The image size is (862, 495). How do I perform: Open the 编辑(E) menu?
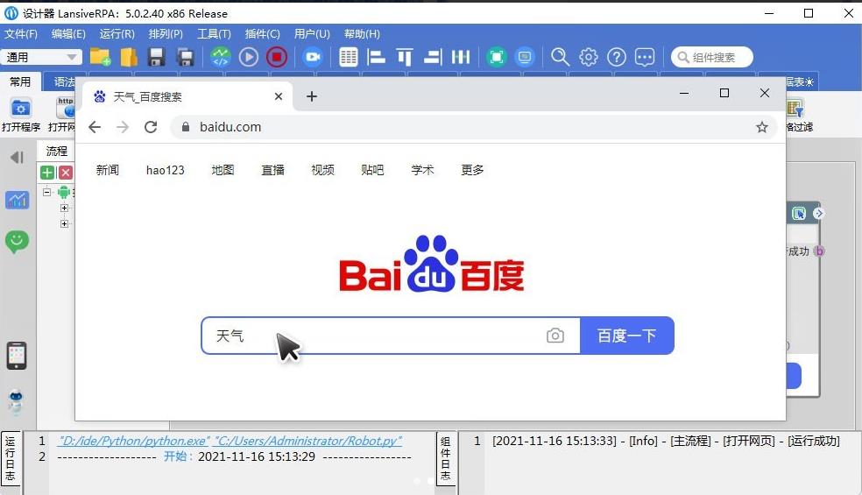[x=68, y=34]
